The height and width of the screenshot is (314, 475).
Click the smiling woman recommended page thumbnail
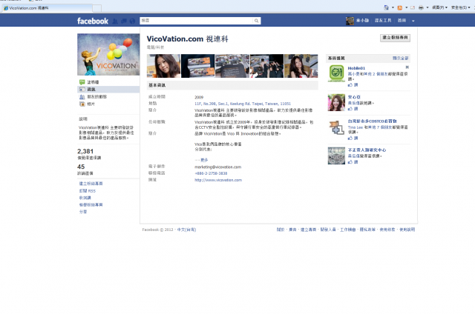(336, 102)
